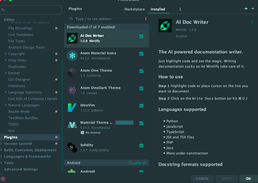Viewport: 258px width, 183px height.
Task: Click the Atom OneDark Theme icon
Action: [72, 90]
